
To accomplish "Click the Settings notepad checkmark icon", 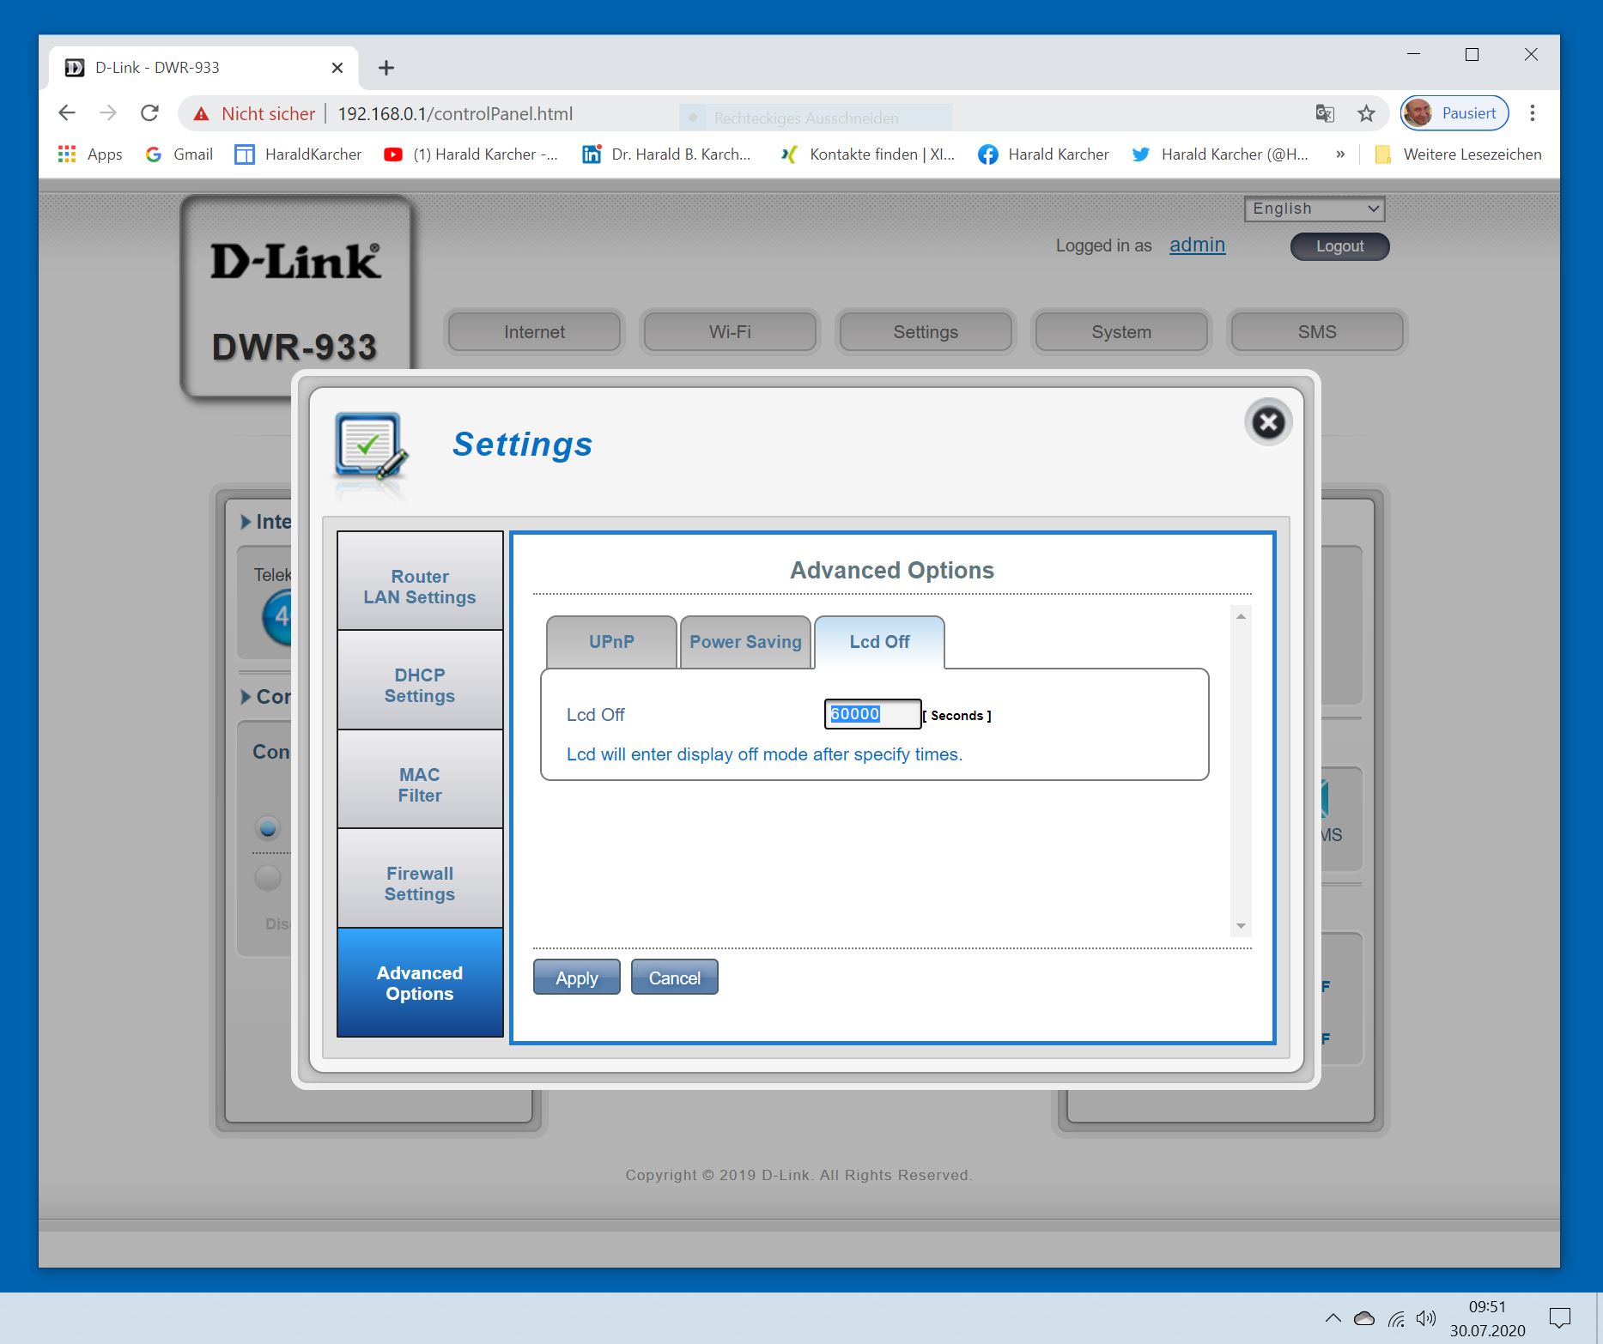I will click(x=371, y=446).
